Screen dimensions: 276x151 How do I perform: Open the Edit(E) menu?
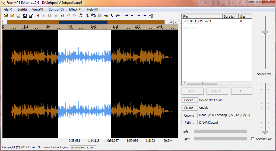click(x=22, y=9)
